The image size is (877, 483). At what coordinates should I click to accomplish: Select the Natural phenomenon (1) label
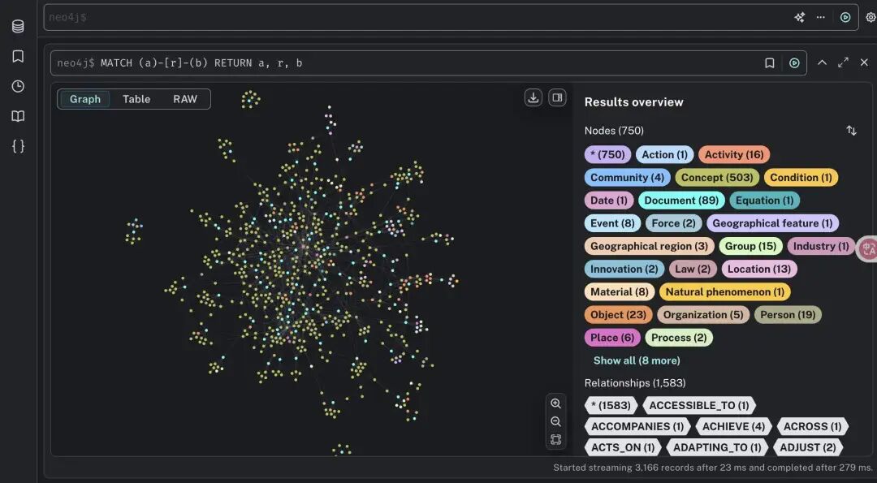[725, 292]
